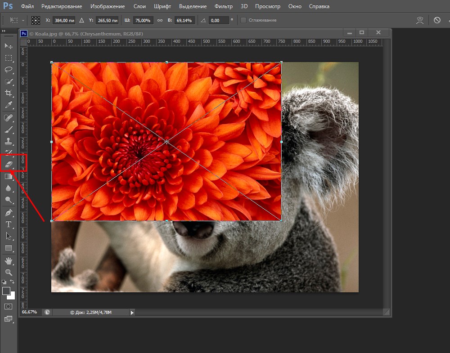The width and height of the screenshot is (450, 353).
Task: Activate the Pen tool
Action: [x=9, y=212]
